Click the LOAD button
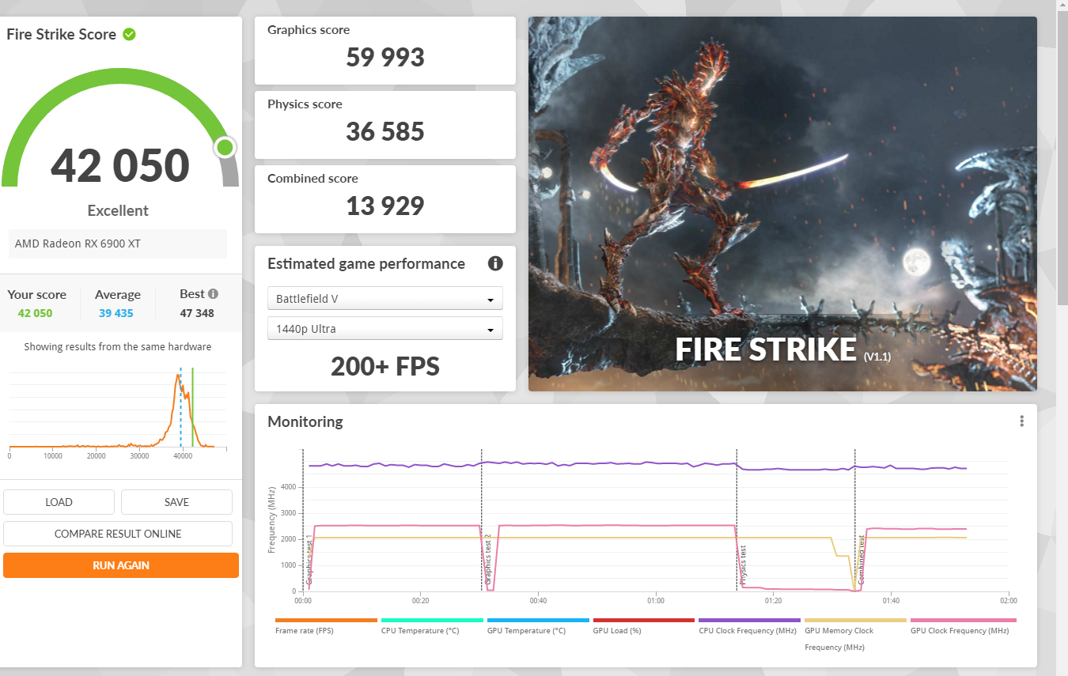Screen dimensions: 1068x676 pyautogui.click(x=59, y=502)
